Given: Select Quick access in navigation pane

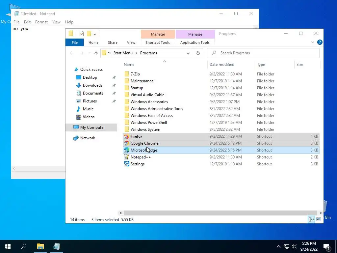Looking at the screenshot, I should pos(91,70).
